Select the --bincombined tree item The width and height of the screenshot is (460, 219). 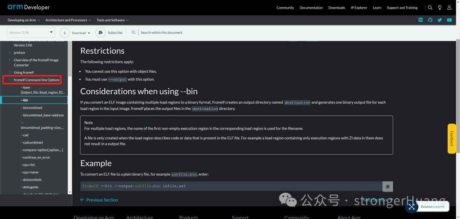click(x=32, y=108)
